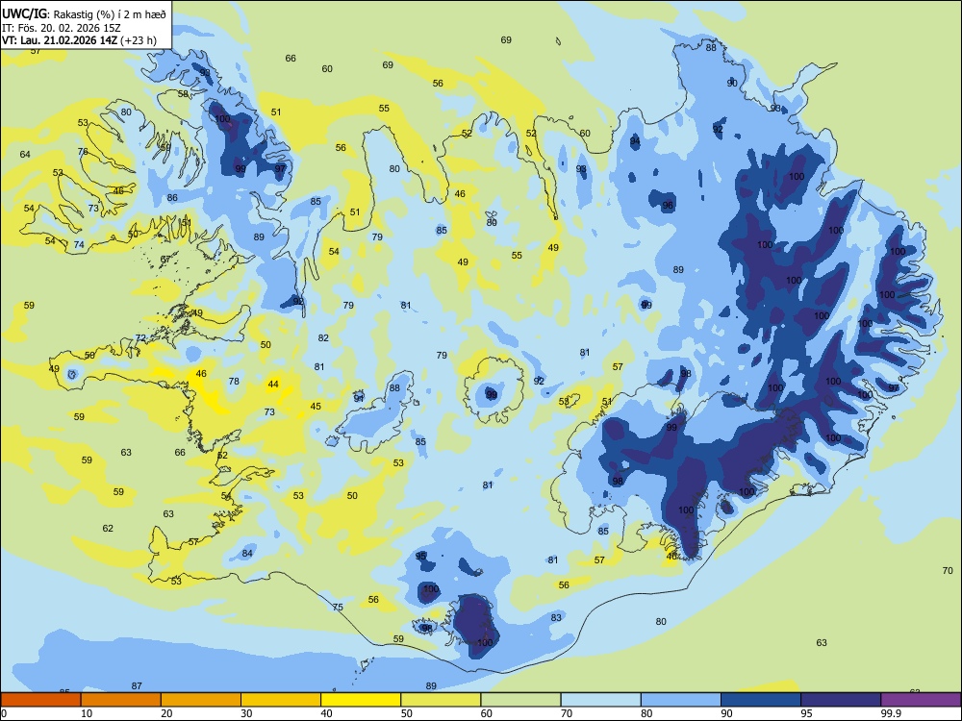Click the map value '82' in central Iceland
The image size is (962, 721).
pyautogui.click(x=323, y=337)
